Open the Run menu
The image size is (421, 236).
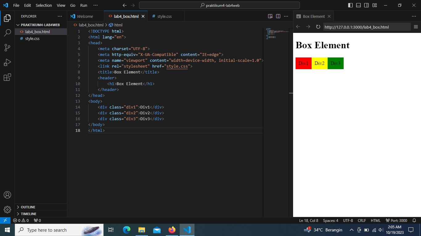click(x=84, y=5)
